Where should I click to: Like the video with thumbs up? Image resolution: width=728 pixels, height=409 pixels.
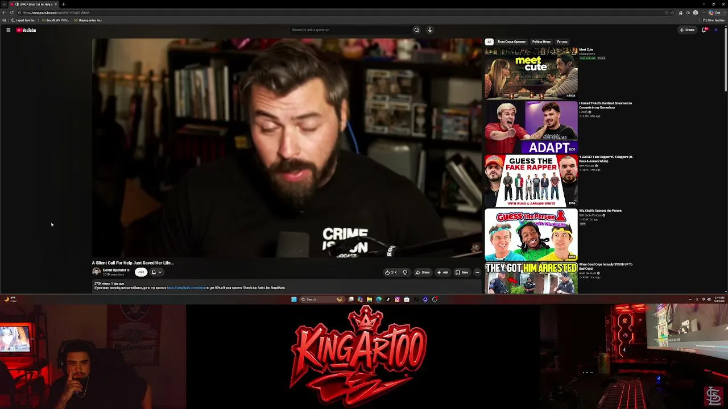click(x=391, y=273)
